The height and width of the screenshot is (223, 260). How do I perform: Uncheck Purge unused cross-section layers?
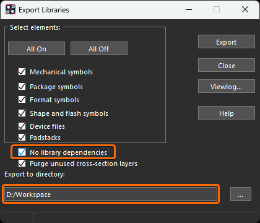[22, 164]
